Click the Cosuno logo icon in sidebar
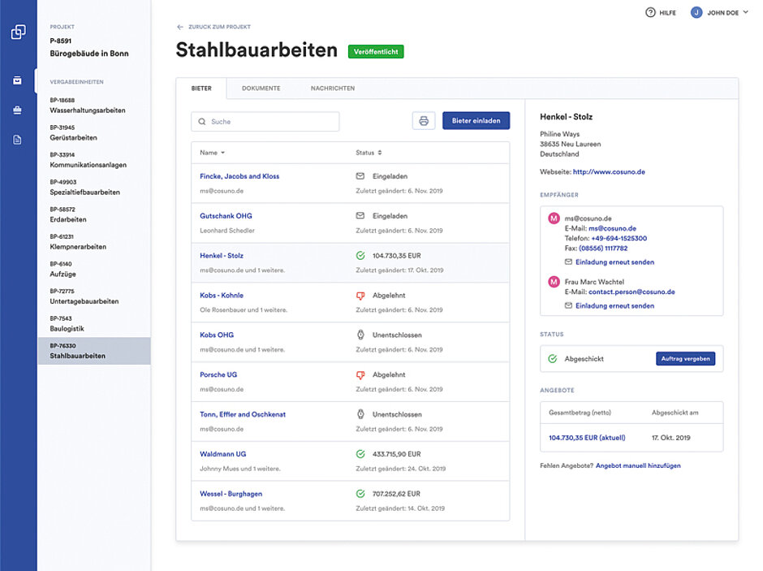763x571 pixels. (18, 32)
